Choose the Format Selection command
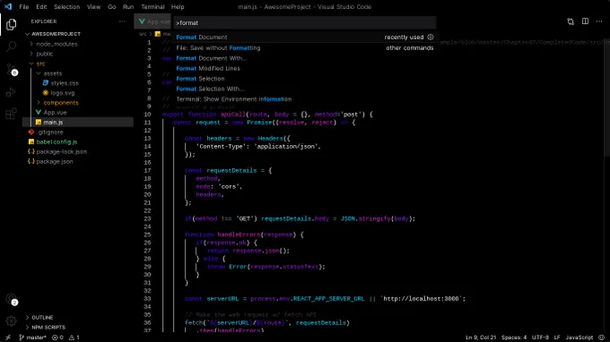Screen dimensions: 610x342 (304, 79)
